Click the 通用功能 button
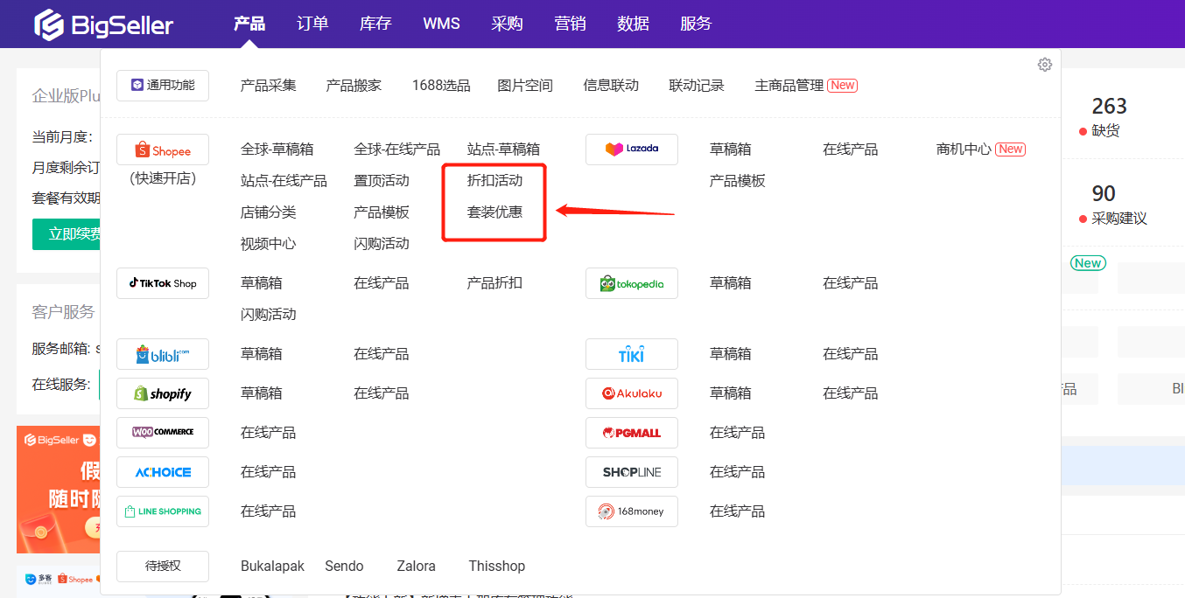1185x598 pixels. coord(163,86)
